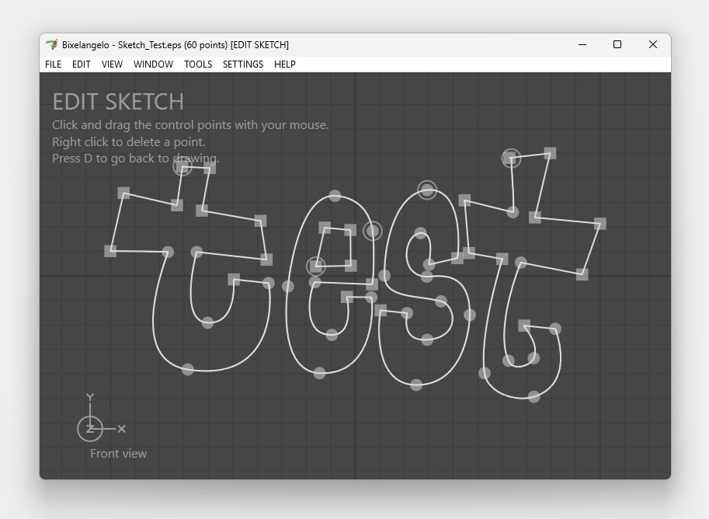Open the SETTINGS menu
Viewport: 709px width, 519px height.
point(243,64)
